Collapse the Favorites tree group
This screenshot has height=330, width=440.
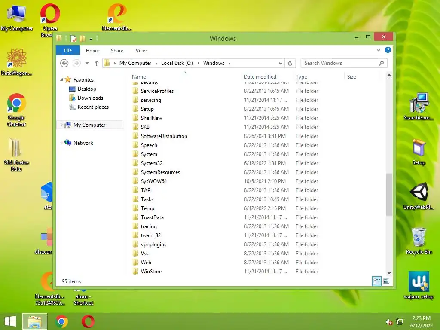click(x=61, y=79)
